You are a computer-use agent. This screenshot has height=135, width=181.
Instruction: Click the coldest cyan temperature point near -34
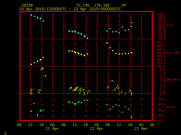point(87,38)
